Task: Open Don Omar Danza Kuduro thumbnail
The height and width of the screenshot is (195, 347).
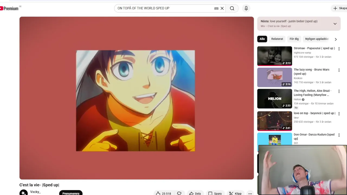Action: pos(275,139)
